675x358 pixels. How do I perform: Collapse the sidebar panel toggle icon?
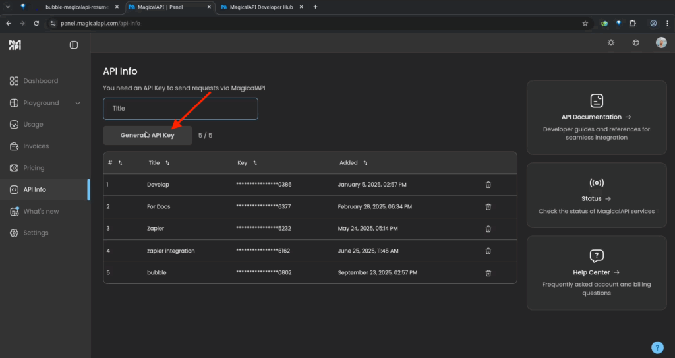pyautogui.click(x=74, y=45)
